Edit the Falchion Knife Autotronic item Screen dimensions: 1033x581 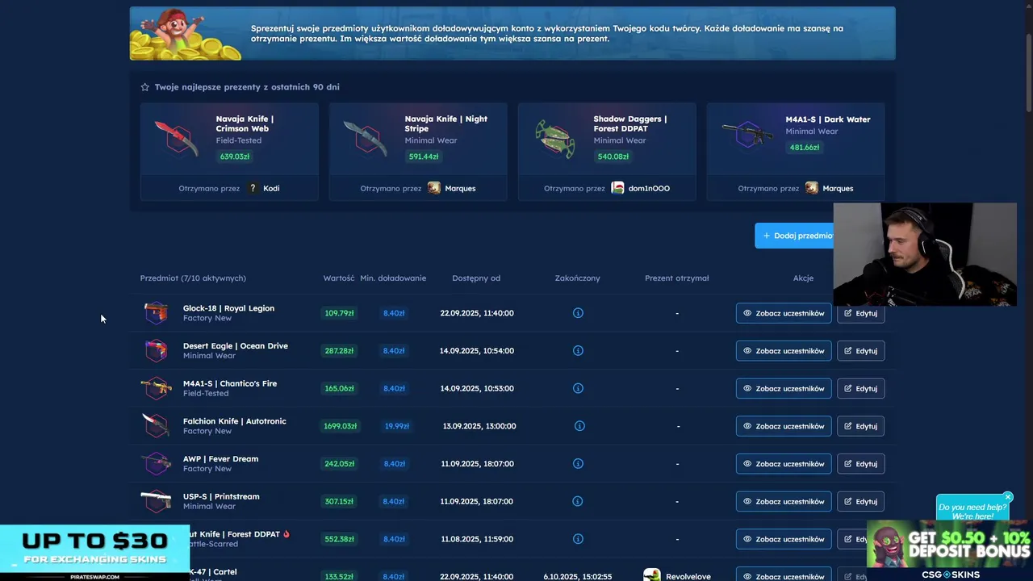(x=860, y=426)
